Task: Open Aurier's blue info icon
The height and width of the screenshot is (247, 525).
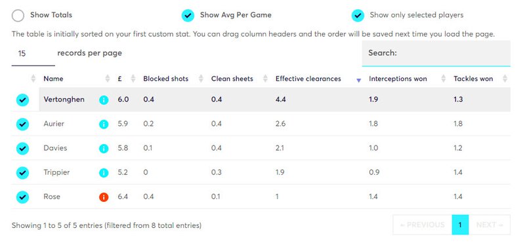Action: pos(104,124)
